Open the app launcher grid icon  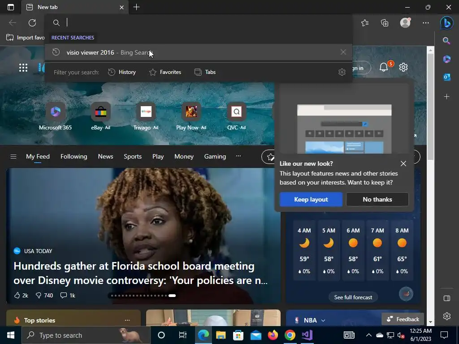tap(23, 68)
